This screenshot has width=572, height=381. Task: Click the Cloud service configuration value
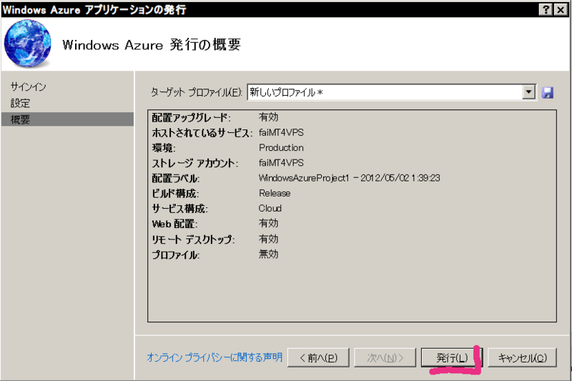coord(270,208)
